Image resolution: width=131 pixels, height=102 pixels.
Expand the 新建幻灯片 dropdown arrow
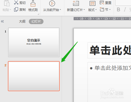[x=84, y=9]
